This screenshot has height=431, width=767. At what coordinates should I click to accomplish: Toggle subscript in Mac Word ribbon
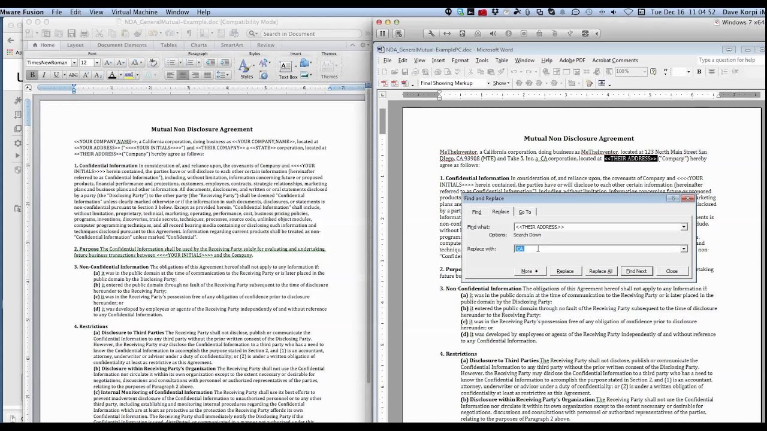point(97,75)
